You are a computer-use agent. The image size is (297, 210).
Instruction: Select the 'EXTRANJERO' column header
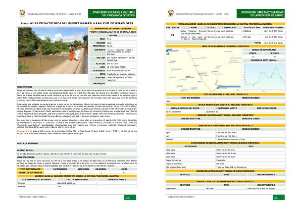coord(60,169)
